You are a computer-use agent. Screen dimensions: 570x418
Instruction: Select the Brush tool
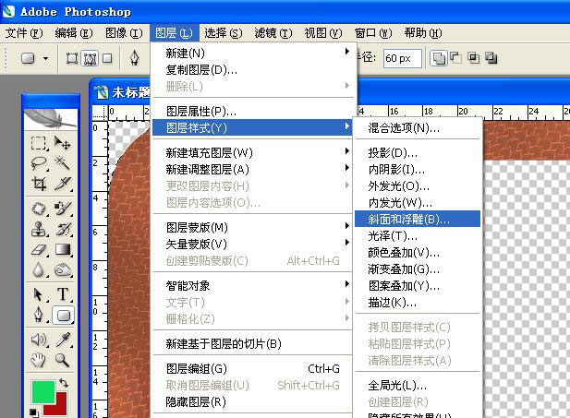63,209
